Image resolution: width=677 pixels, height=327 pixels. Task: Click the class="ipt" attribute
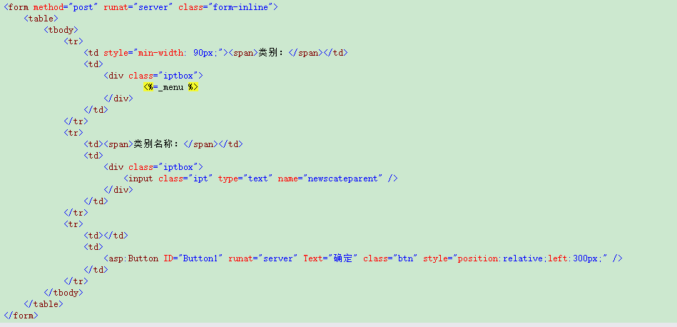click(185, 178)
